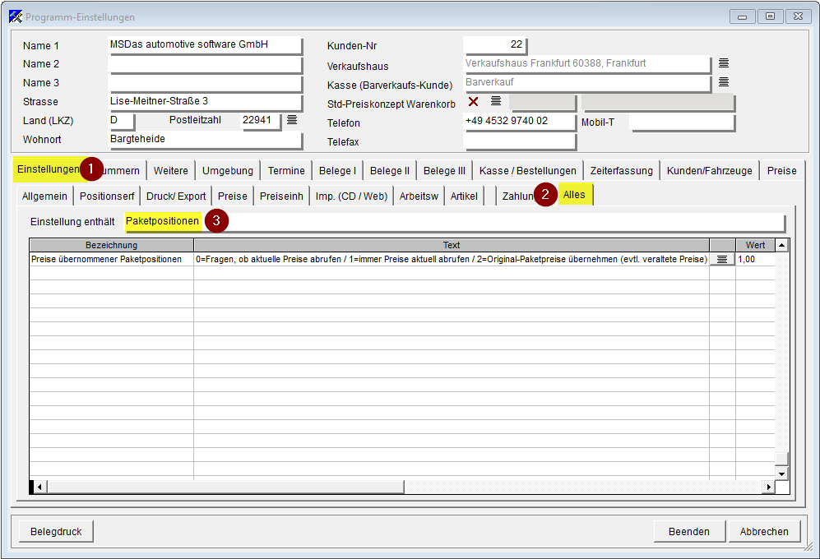Image resolution: width=820 pixels, height=559 pixels.
Task: Open the Verkaufshaus selection list icon
Action: (724, 63)
